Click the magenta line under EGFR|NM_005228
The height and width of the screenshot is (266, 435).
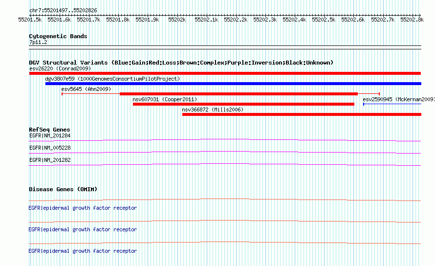tap(225, 152)
